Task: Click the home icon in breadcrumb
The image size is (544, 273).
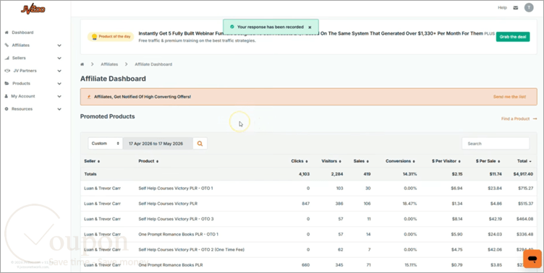Action: tap(82, 64)
